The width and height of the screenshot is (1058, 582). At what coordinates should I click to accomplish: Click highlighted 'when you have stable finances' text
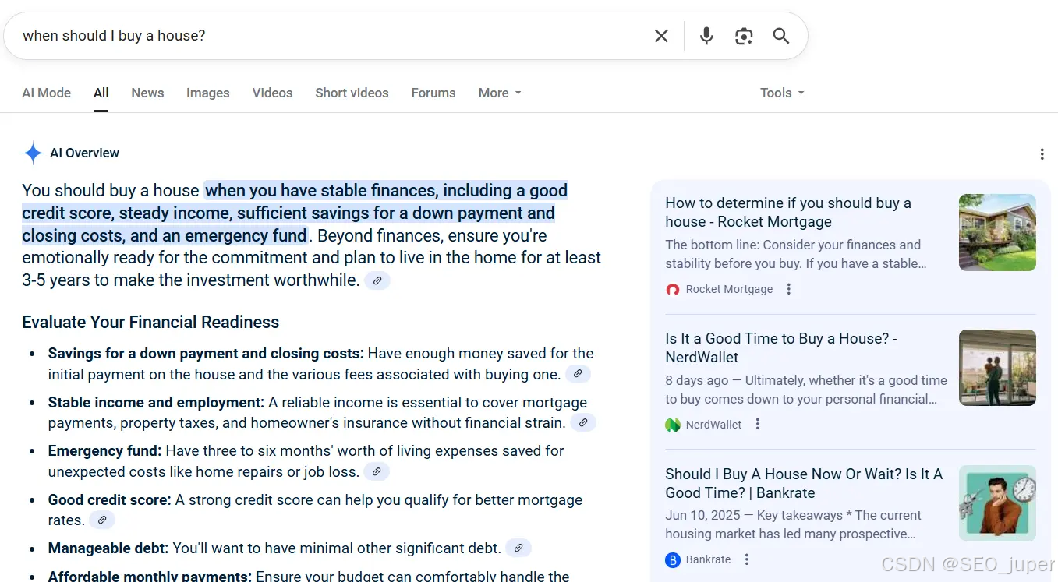[320, 191]
